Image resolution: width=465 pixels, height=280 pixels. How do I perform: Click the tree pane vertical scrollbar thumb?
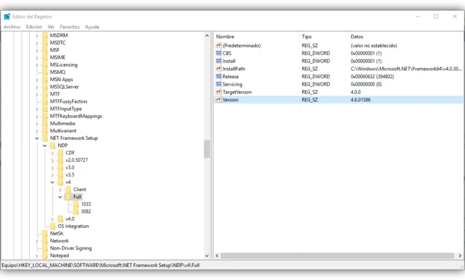pyautogui.click(x=207, y=149)
